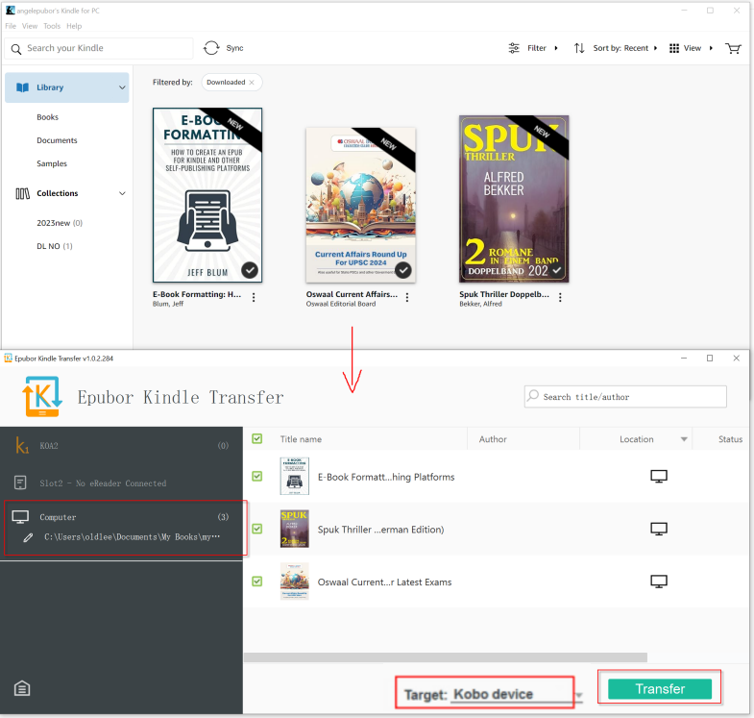Click the horizontal scrollbar in book list
Screen dimensions: 754x718
coord(446,657)
